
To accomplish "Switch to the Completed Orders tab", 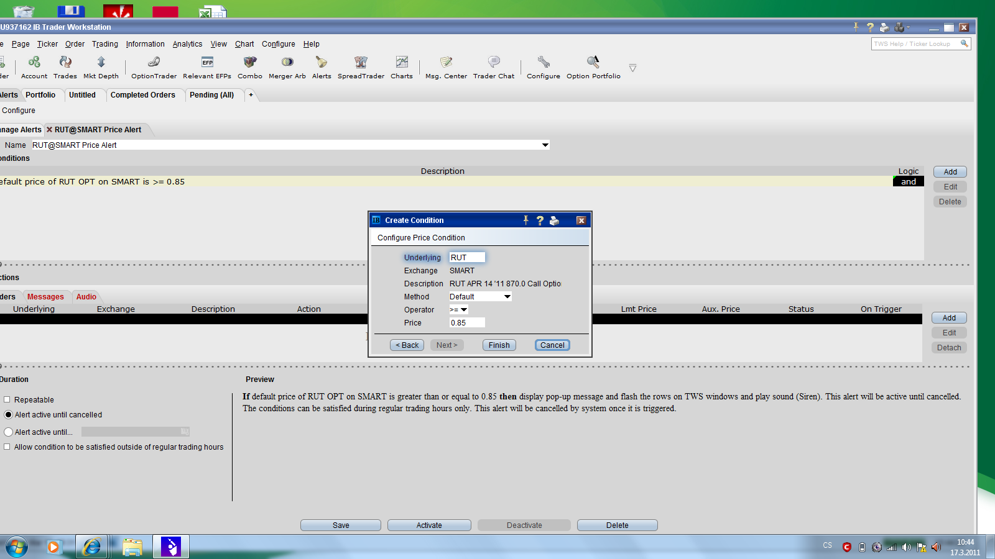I will coord(143,95).
